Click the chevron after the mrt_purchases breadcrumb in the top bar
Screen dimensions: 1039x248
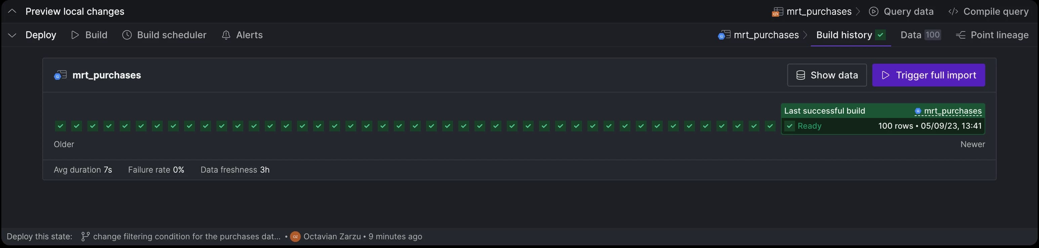(858, 12)
